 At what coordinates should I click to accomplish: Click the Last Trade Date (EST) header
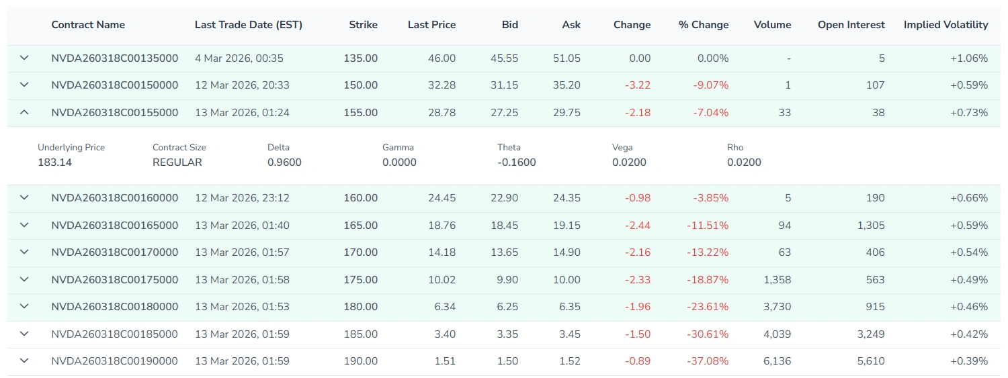click(x=249, y=25)
